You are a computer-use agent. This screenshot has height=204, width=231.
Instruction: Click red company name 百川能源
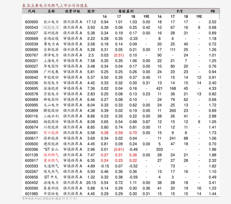[x=51, y=133]
